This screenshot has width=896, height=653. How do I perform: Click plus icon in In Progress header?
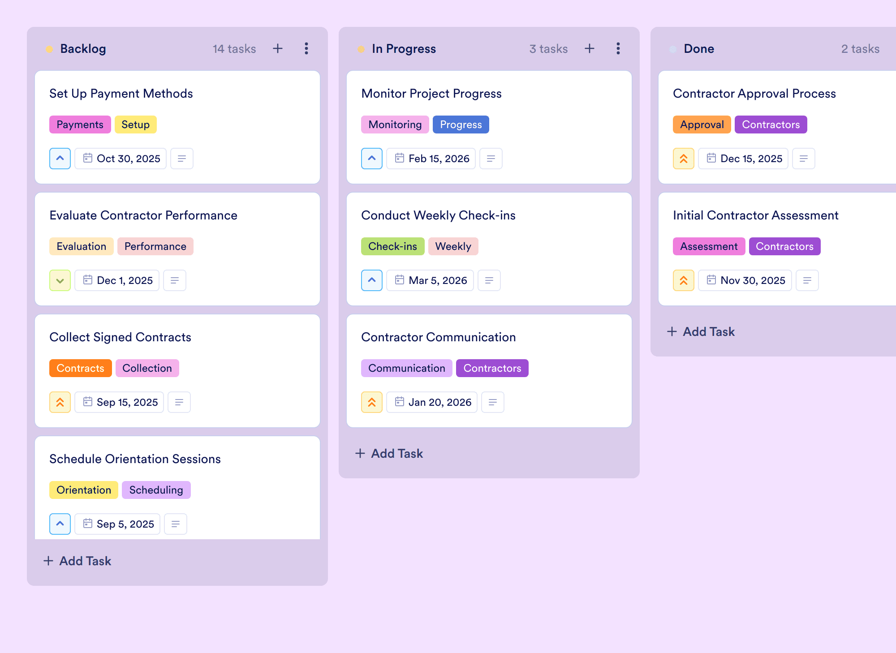click(x=590, y=48)
